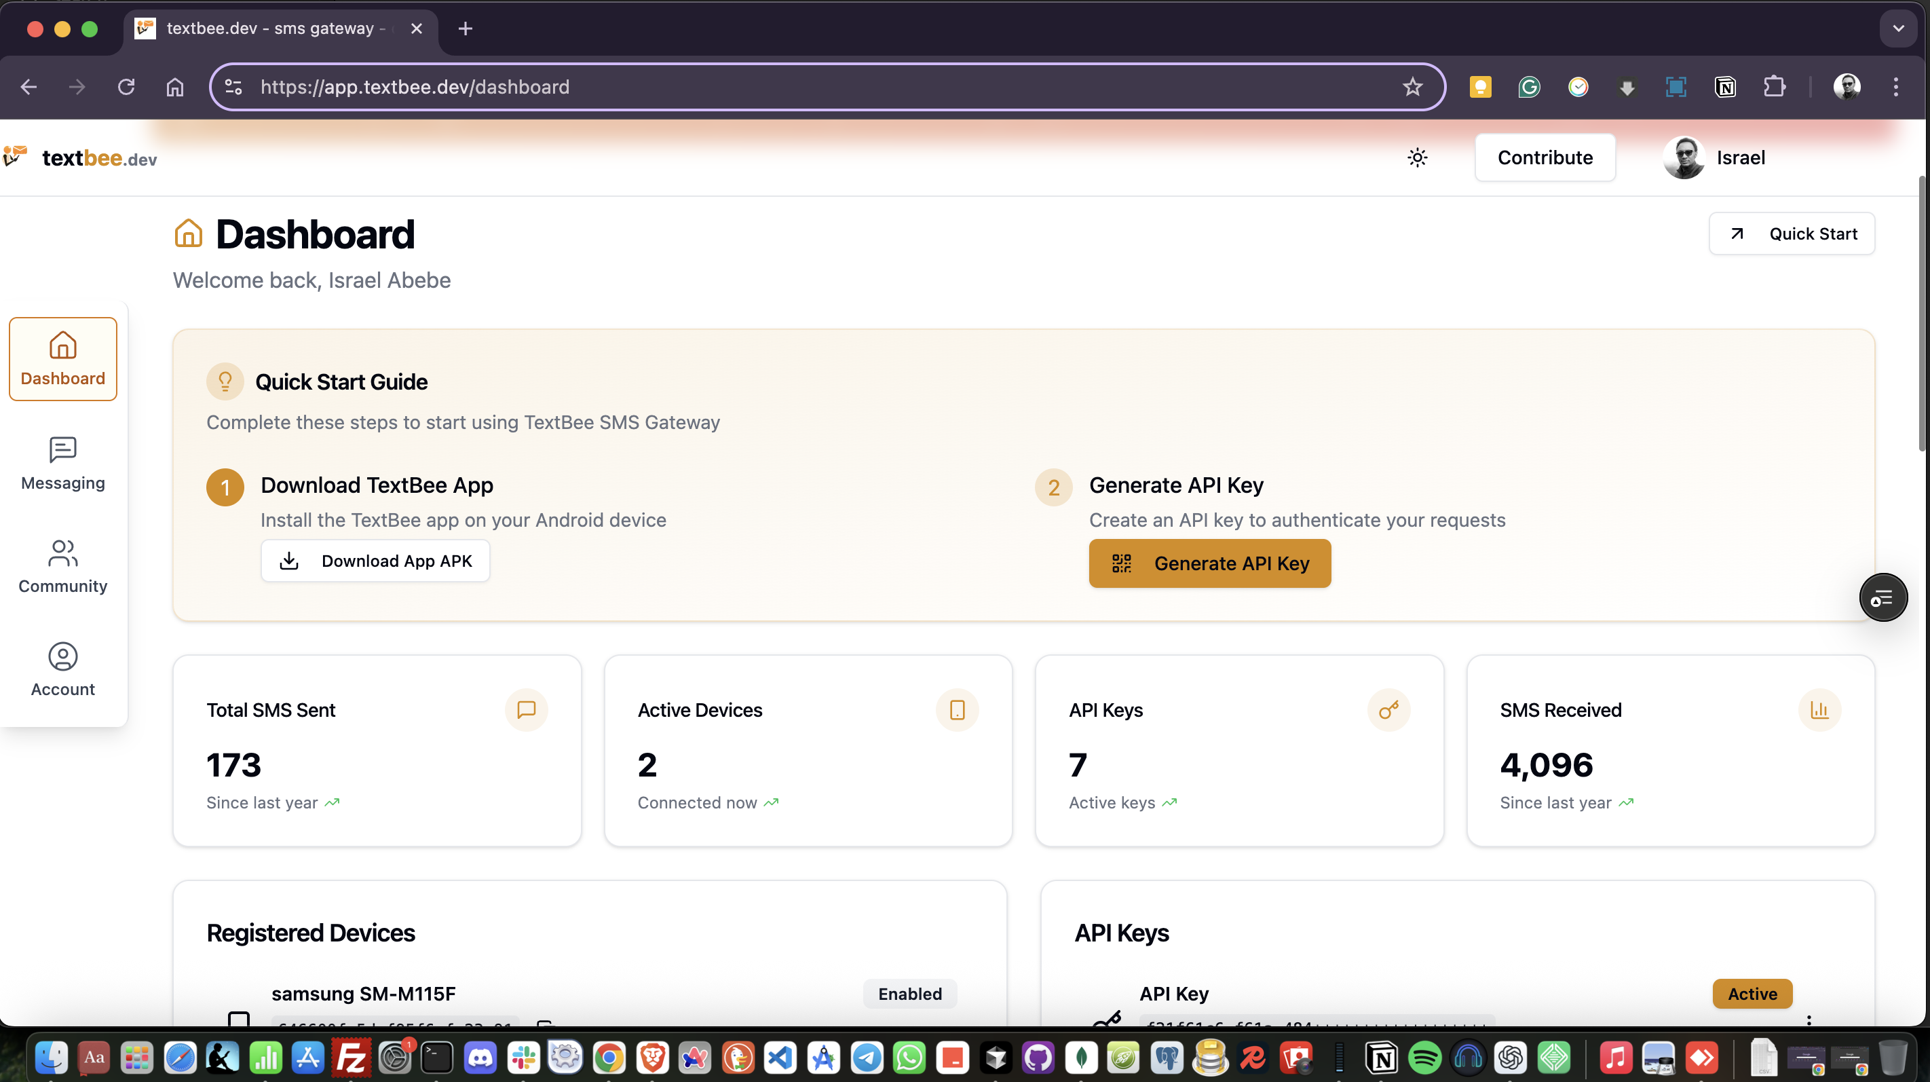Click the floating round support widget button
The image size is (1930, 1082).
tap(1882, 597)
